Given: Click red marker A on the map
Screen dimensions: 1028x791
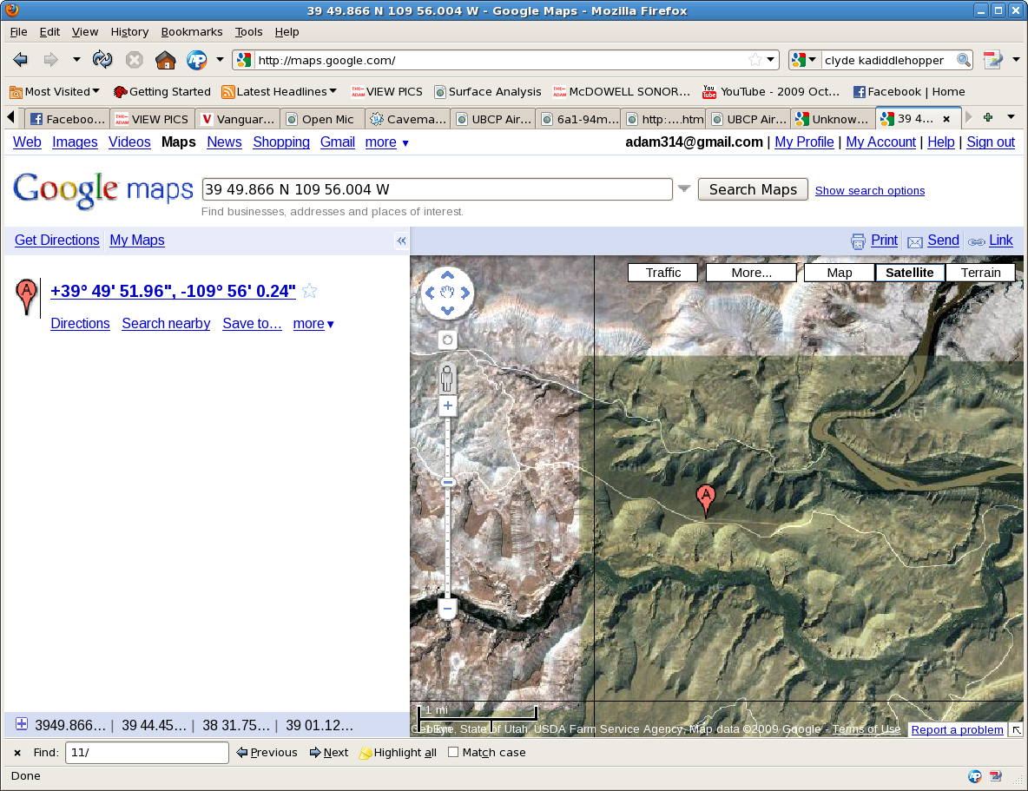Looking at the screenshot, I should click(x=706, y=499).
